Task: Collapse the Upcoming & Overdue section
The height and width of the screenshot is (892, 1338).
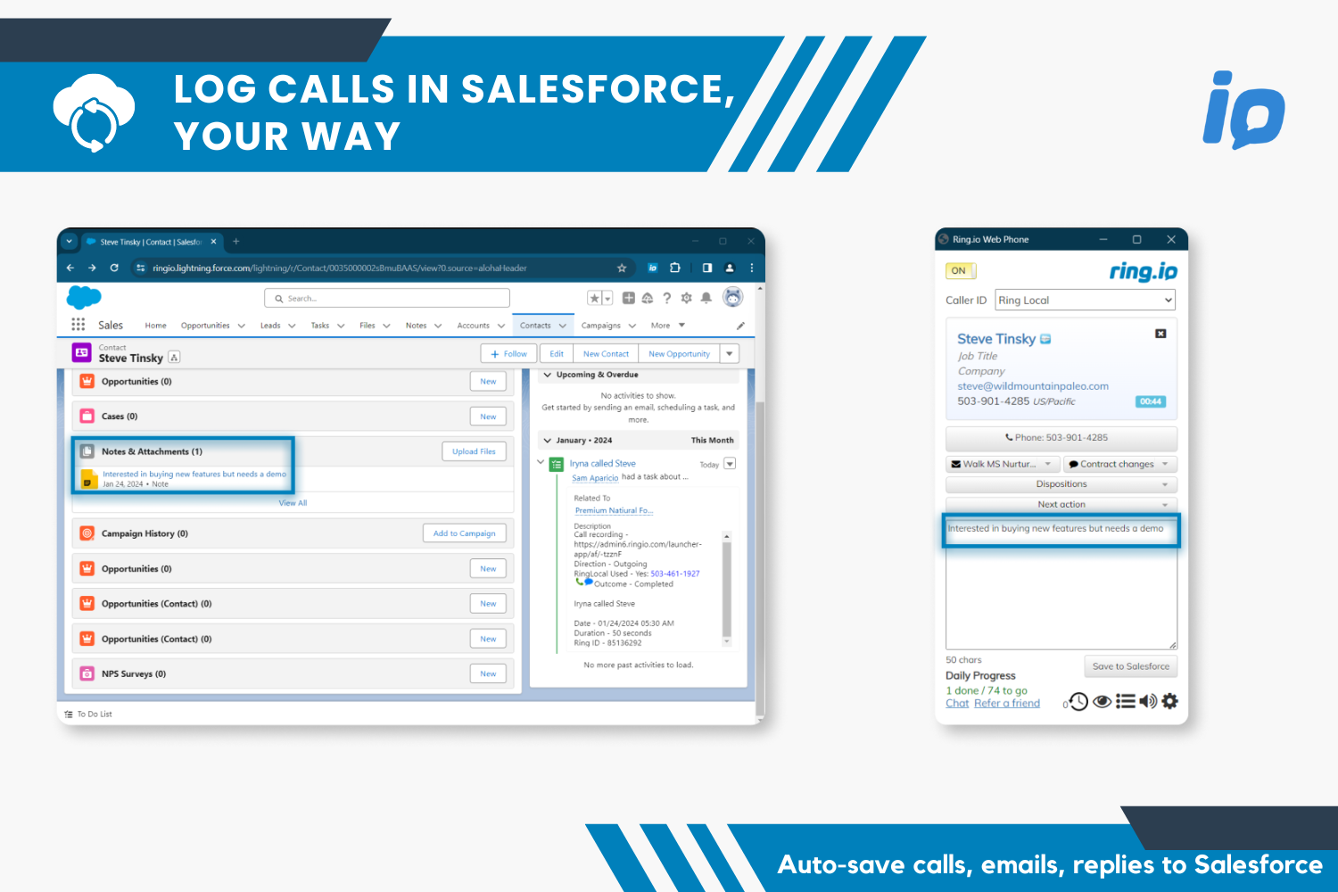Action: 548,375
